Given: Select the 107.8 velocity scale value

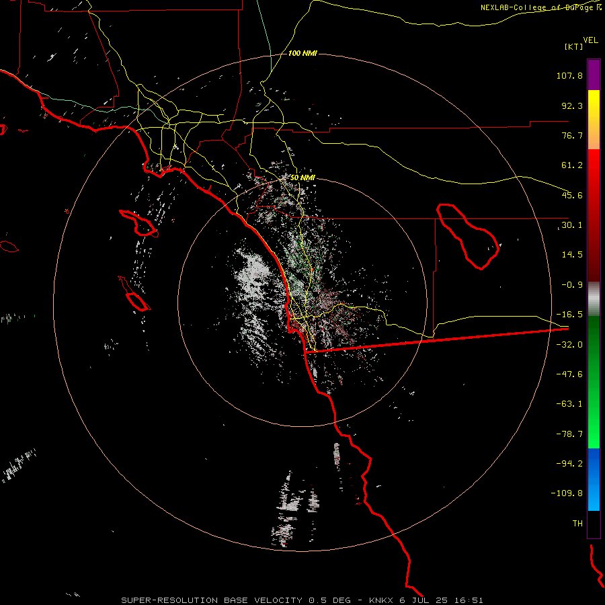Looking at the screenshot, I should click(569, 75).
